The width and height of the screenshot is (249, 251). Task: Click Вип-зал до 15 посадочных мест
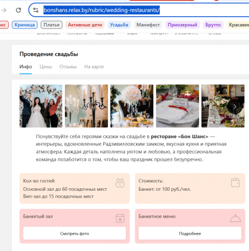[58, 197]
